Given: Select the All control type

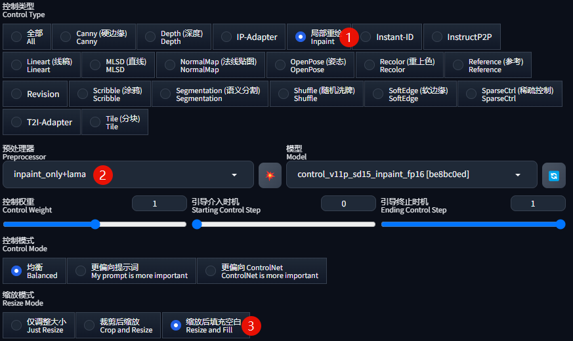Looking at the screenshot, I should point(27,37).
